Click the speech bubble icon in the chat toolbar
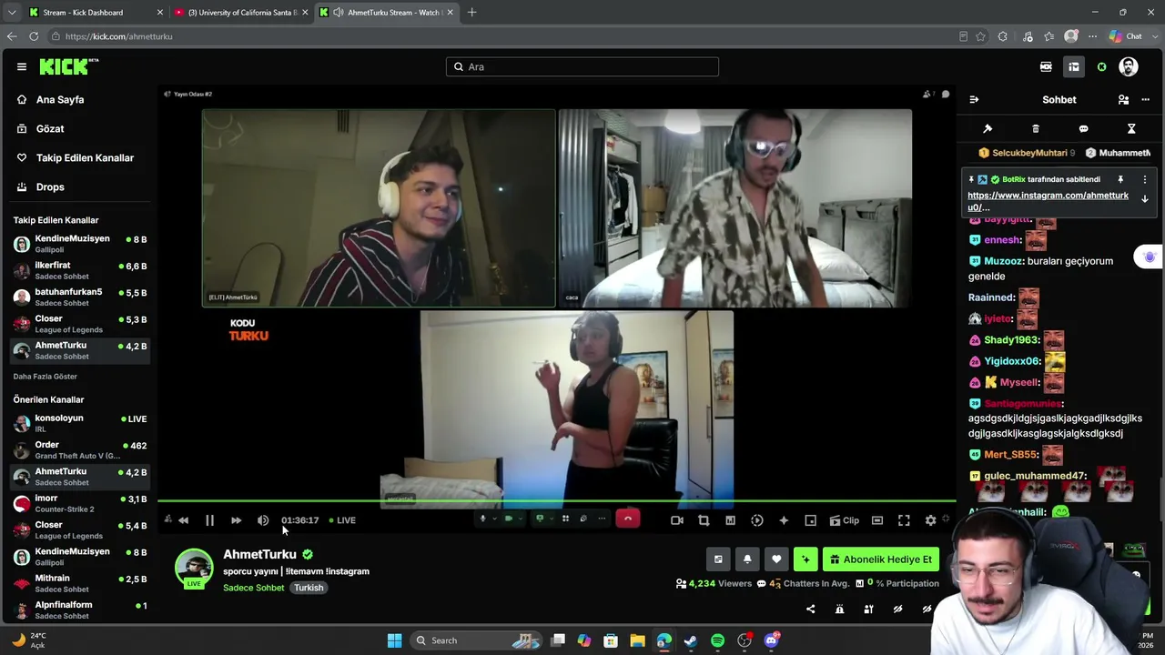The width and height of the screenshot is (1165, 655). pos(1083,128)
